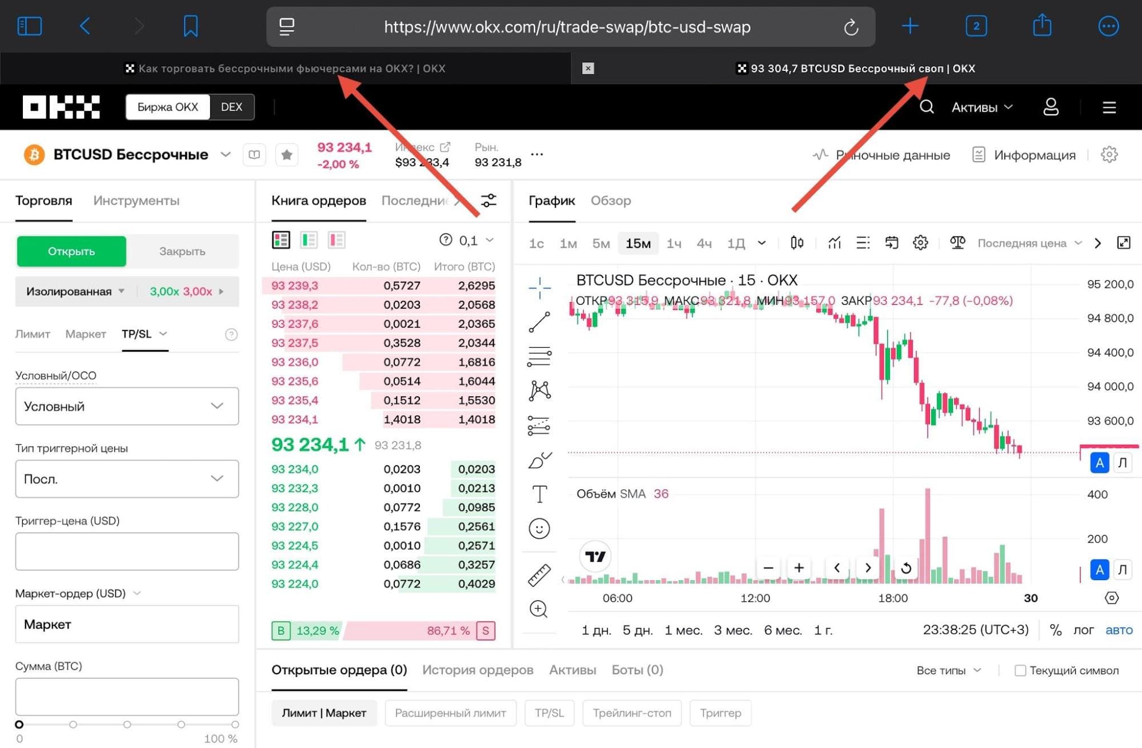Open Изолированная margin mode dropdown
Image resolution: width=1142 pixels, height=748 pixels.
click(x=75, y=291)
